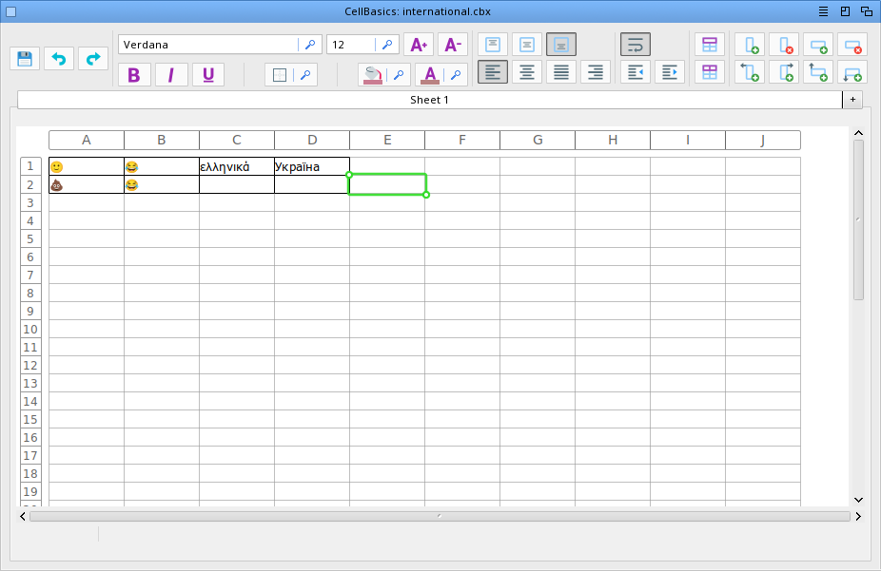The width and height of the screenshot is (881, 571).
Task: Delete column using red-x column icon
Action: coord(784,45)
